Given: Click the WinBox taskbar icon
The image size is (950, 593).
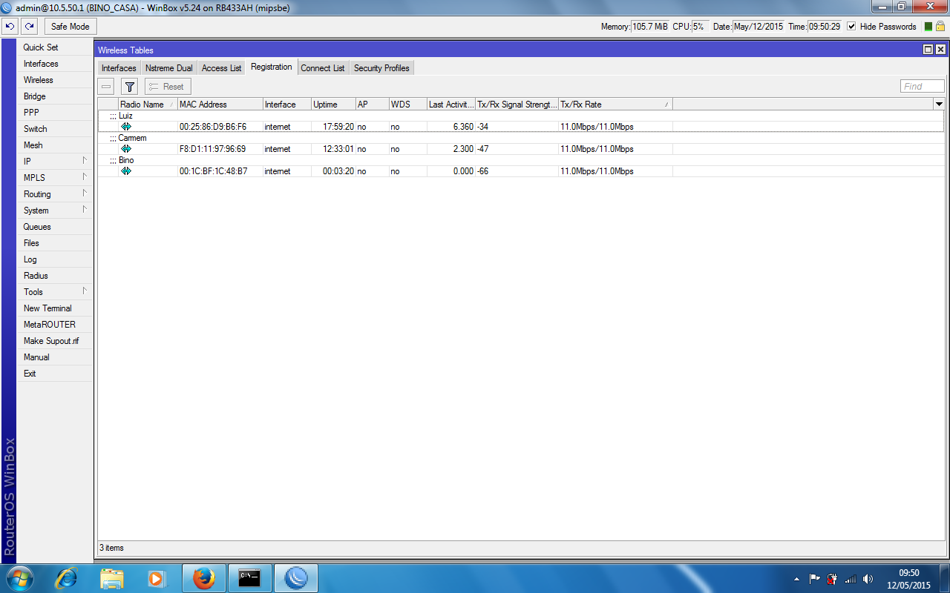Looking at the screenshot, I should 296,578.
